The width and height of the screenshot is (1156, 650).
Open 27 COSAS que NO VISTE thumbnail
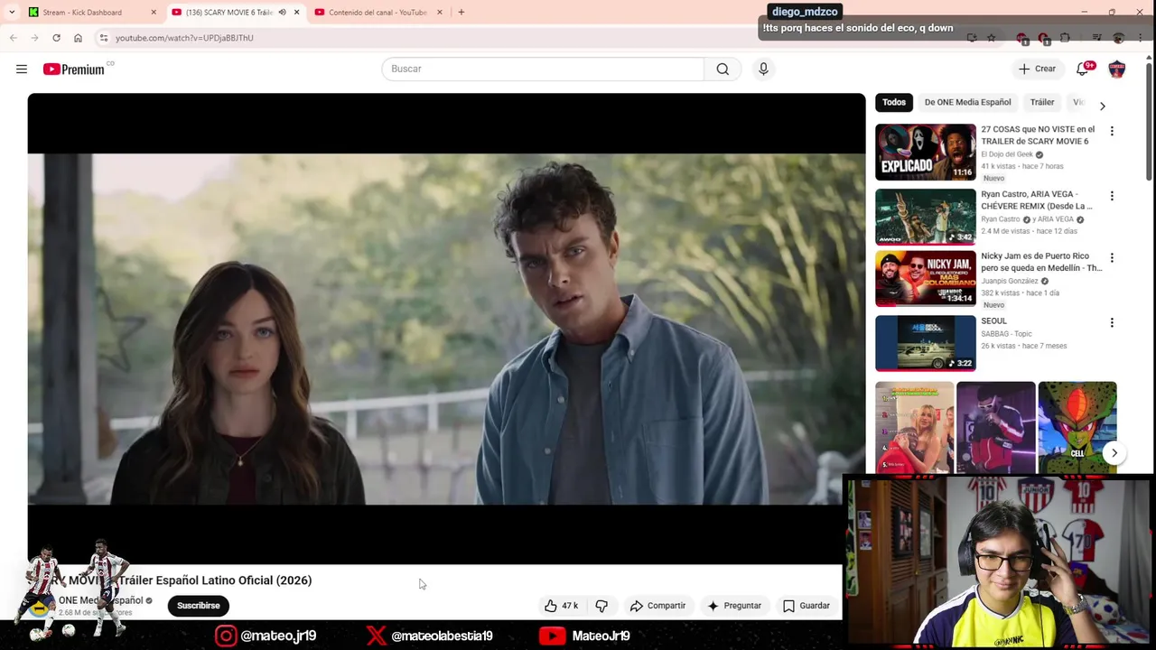point(926,152)
